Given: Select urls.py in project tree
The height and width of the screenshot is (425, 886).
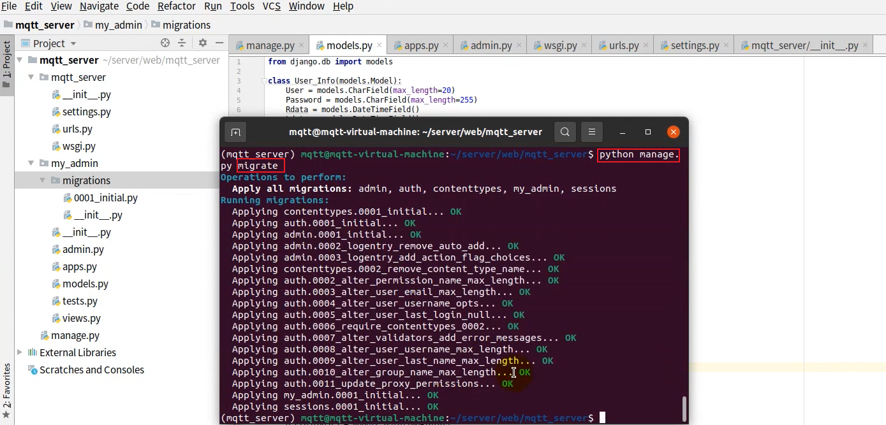Looking at the screenshot, I should point(77,129).
